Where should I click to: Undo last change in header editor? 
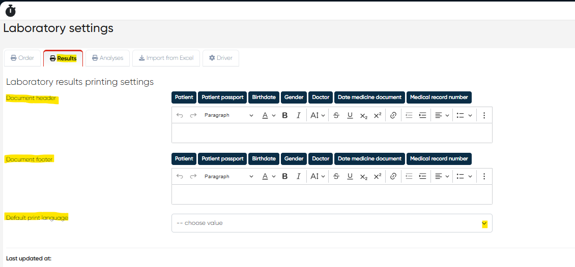click(x=180, y=115)
